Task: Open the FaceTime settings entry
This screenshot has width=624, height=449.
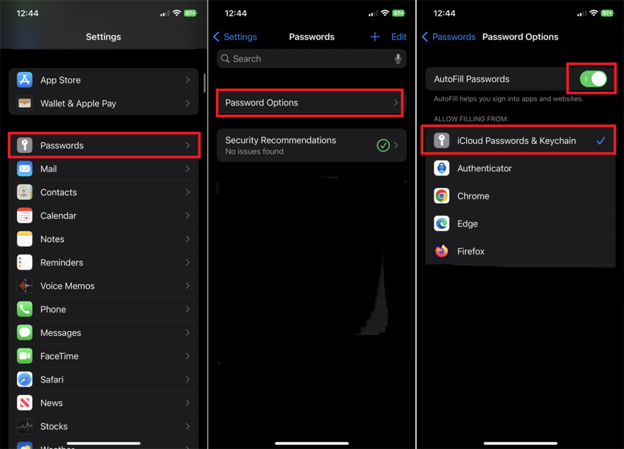Action: [x=104, y=356]
